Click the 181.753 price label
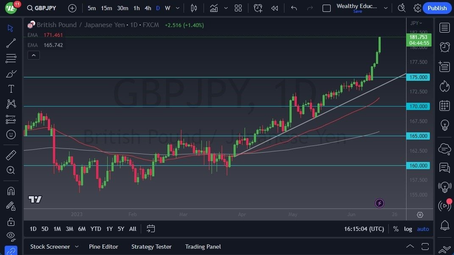454x255 pixels. [418, 37]
